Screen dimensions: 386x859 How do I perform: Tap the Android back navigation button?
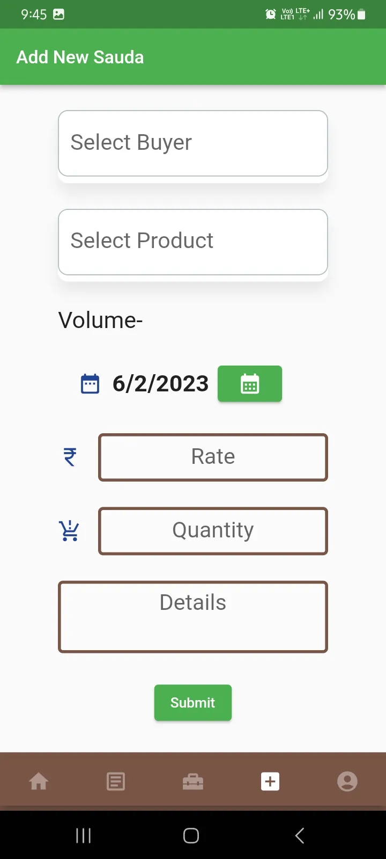point(300,835)
